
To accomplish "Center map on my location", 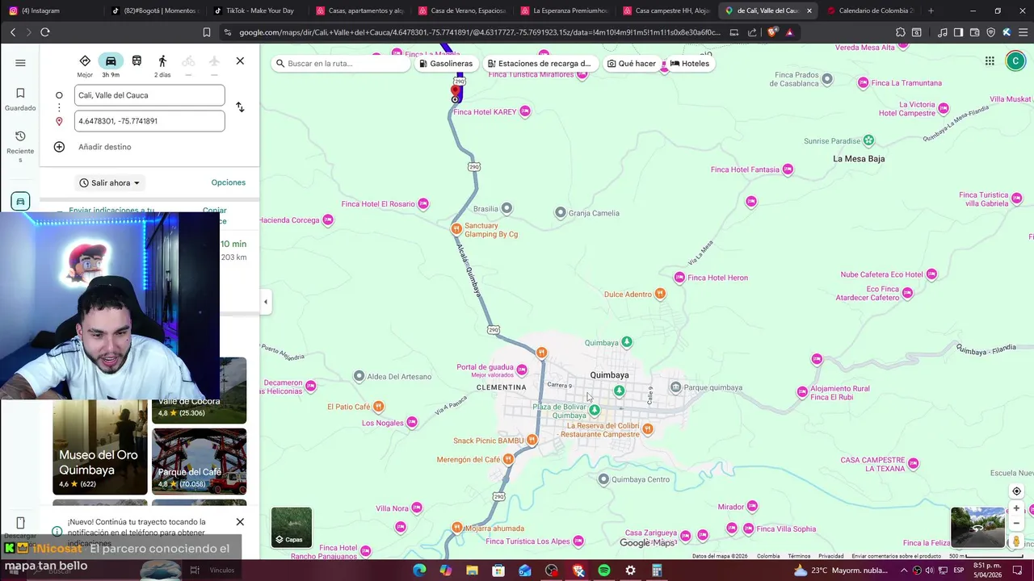I will click(x=1016, y=491).
